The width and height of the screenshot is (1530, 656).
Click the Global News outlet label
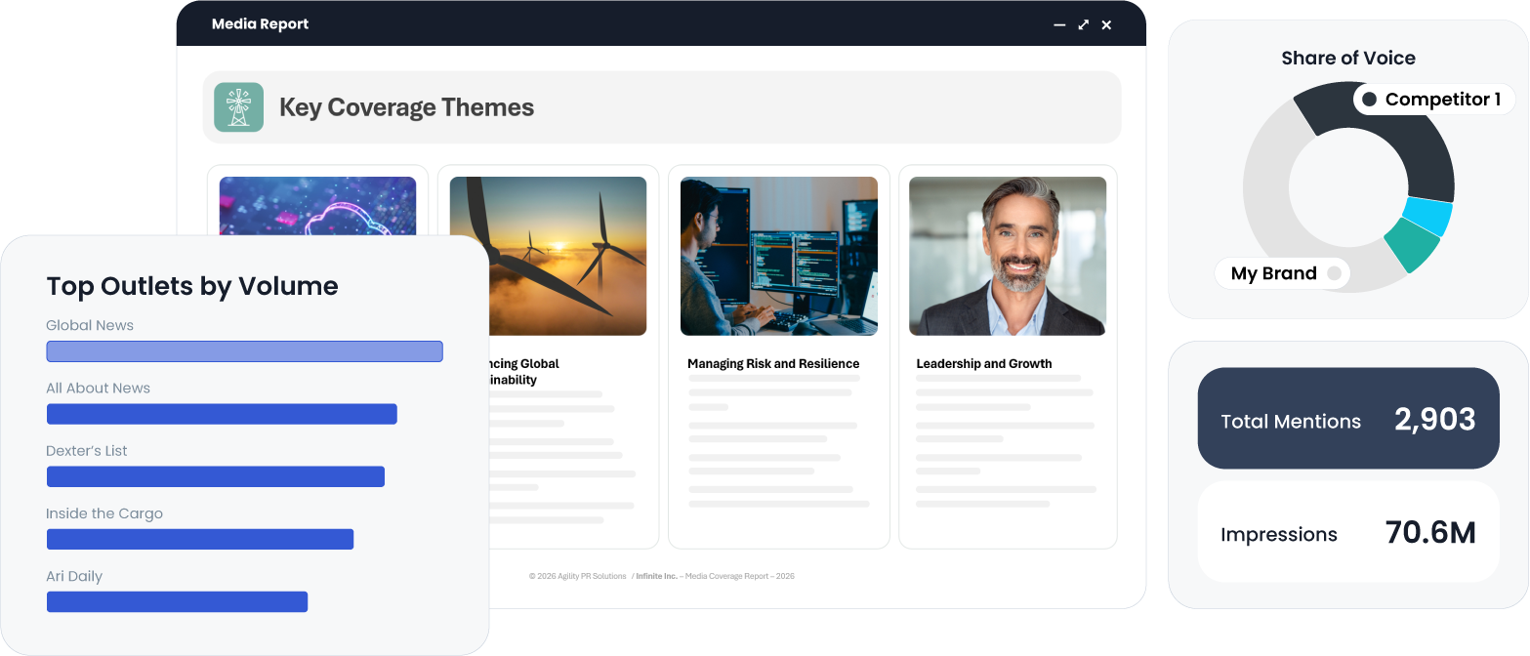tap(90, 326)
